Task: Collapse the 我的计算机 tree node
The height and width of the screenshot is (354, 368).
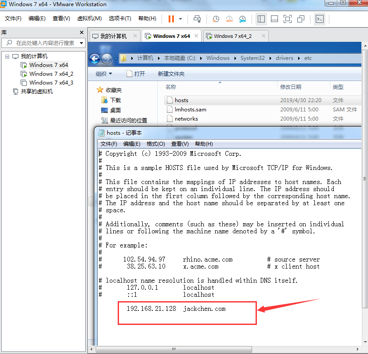Action: 7,56
